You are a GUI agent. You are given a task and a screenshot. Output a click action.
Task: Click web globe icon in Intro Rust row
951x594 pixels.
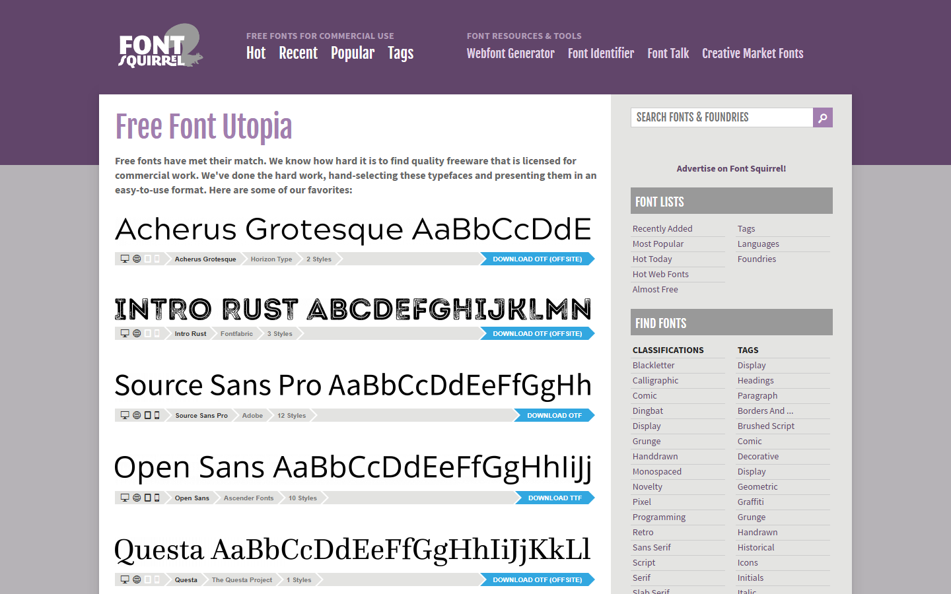(137, 333)
